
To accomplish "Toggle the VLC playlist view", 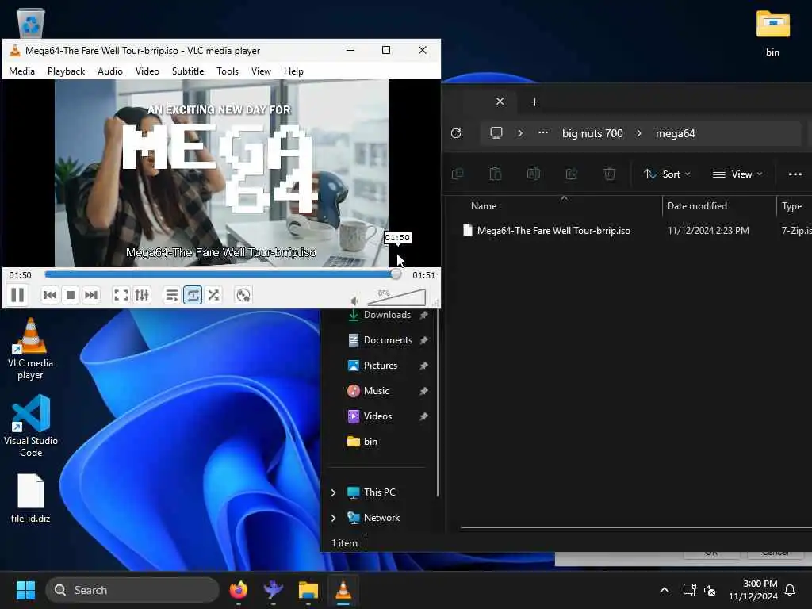I will 171,295.
